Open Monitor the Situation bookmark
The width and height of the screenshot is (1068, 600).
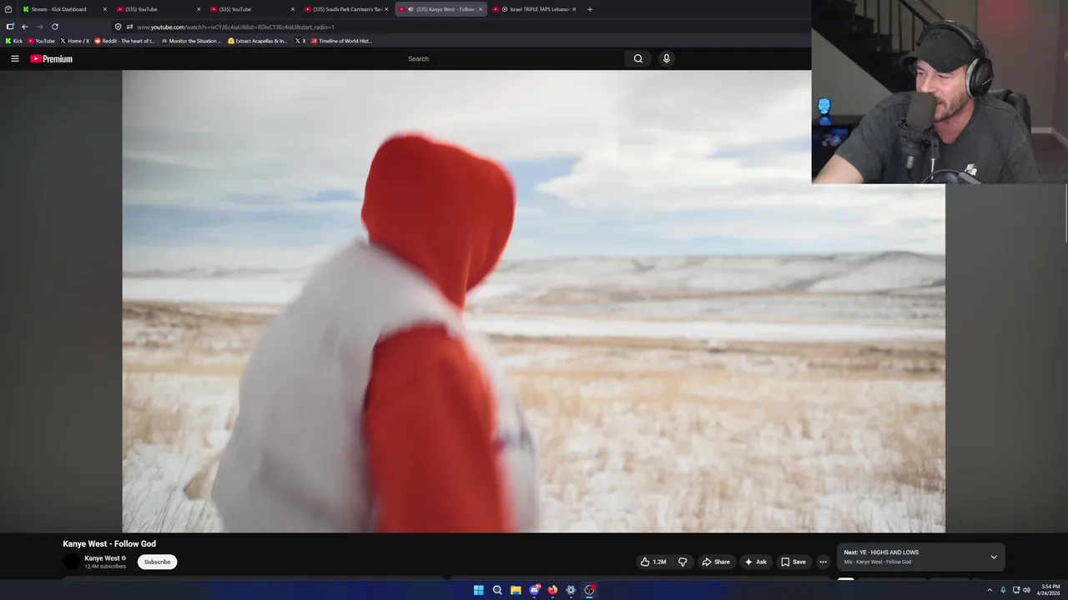191,41
